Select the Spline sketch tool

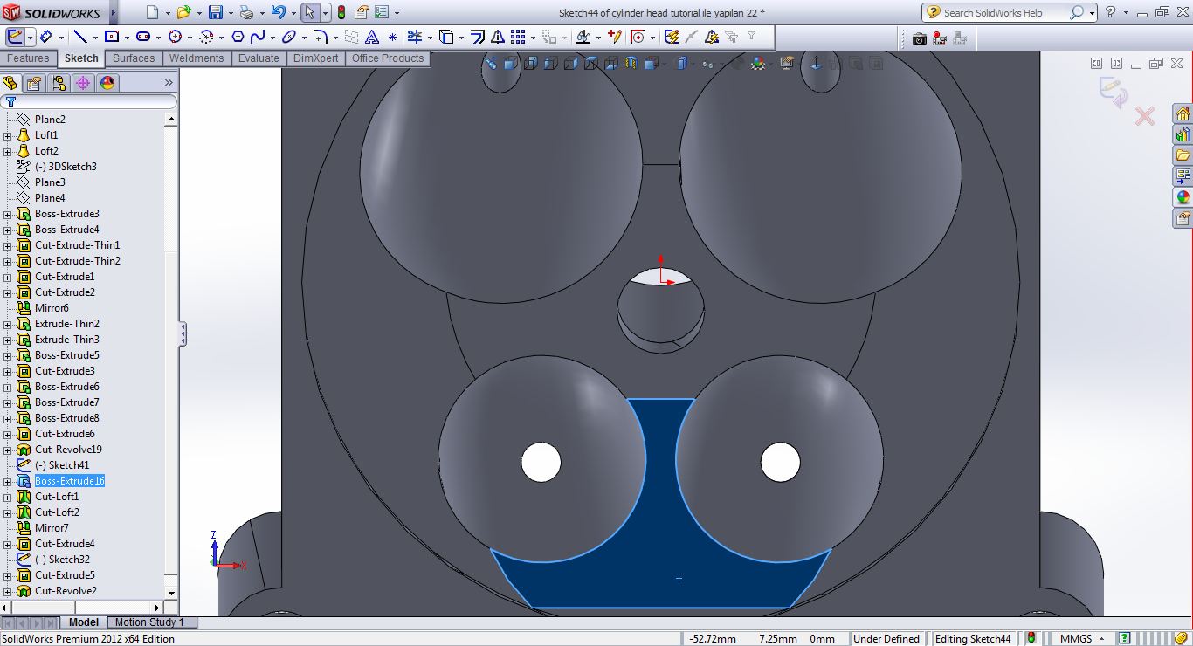pyautogui.click(x=258, y=37)
